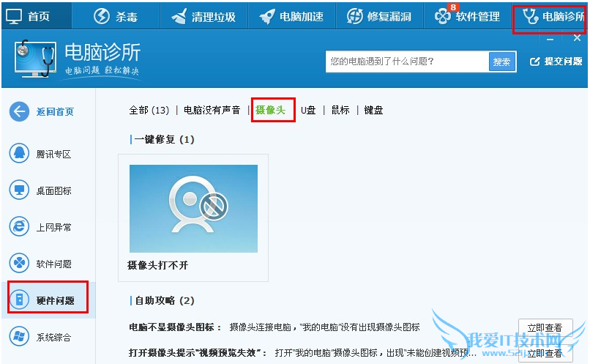
Task: Choose the 桌面图标 monitor icon
Action: click(19, 190)
